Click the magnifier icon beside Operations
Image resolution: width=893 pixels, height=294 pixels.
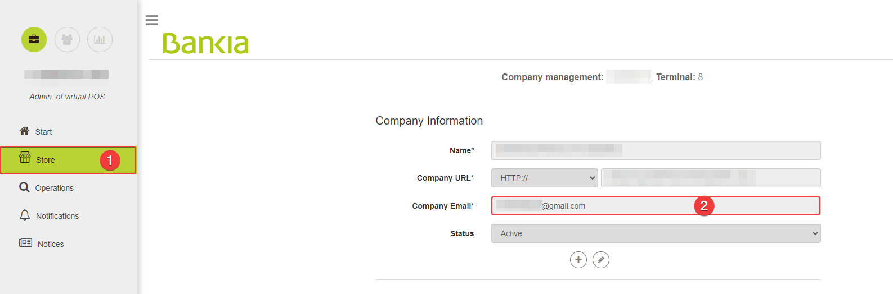click(x=24, y=187)
